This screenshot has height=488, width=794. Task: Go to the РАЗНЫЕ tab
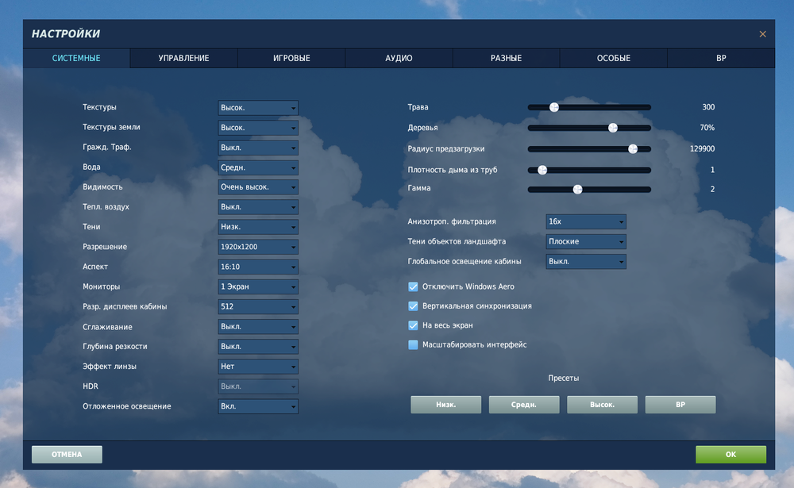point(507,58)
